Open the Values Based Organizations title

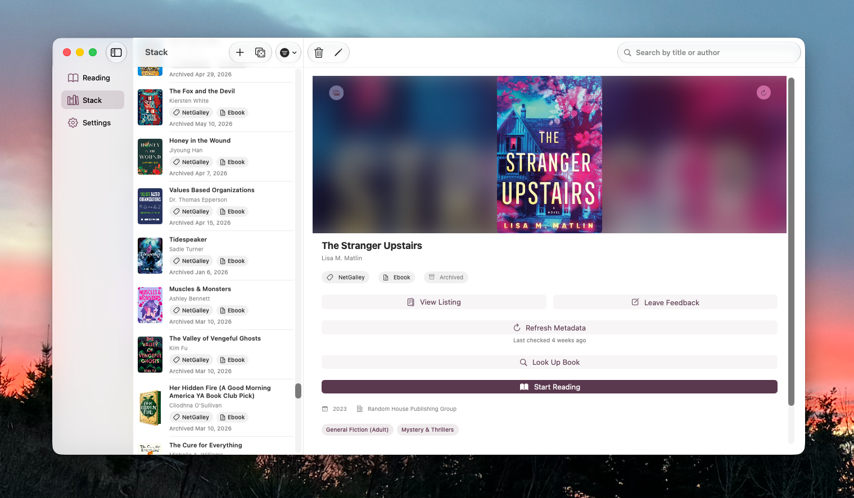[x=212, y=190]
